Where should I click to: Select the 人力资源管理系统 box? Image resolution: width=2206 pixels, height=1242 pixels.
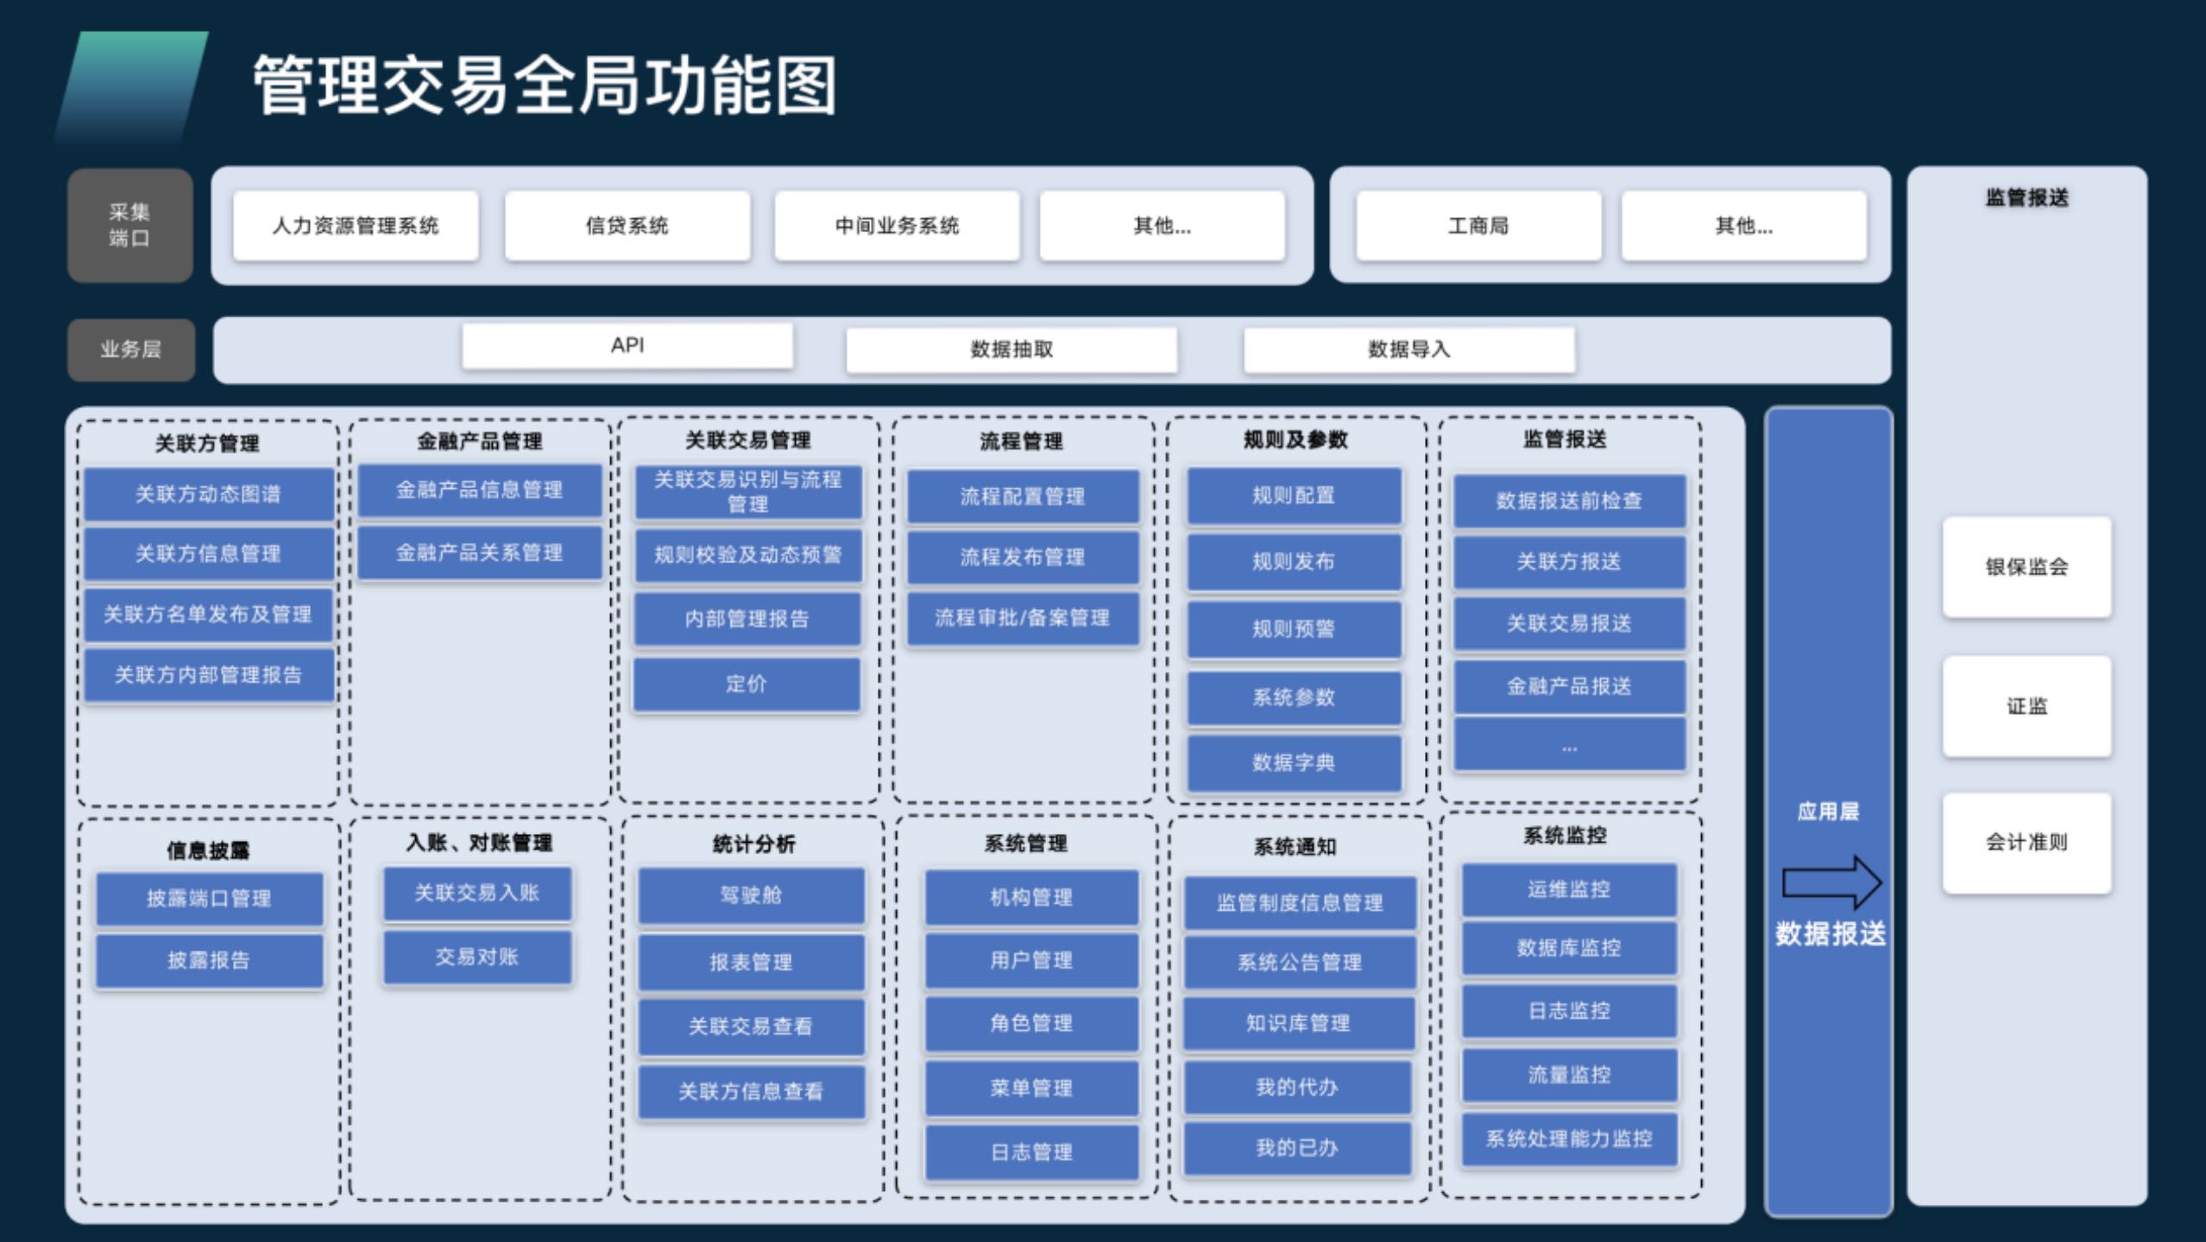pyautogui.click(x=356, y=226)
